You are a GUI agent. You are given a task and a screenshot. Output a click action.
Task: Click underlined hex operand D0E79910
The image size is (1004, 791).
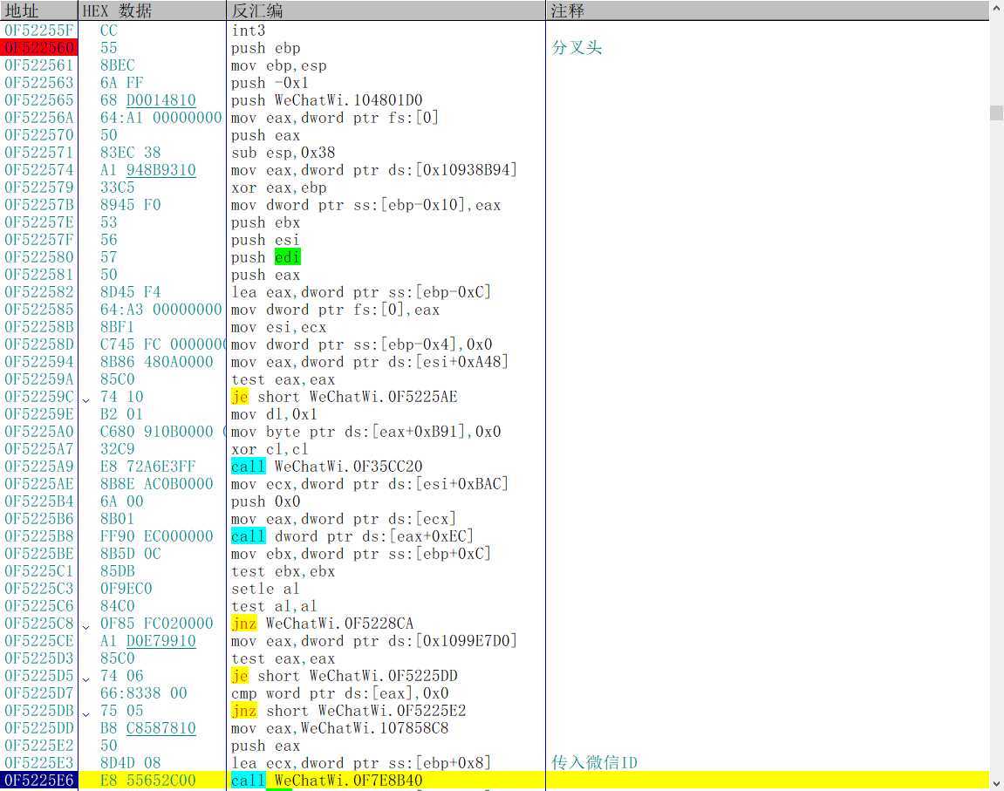(161, 641)
